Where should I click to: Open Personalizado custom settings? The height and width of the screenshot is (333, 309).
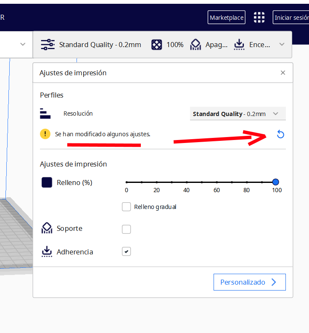[250, 282]
